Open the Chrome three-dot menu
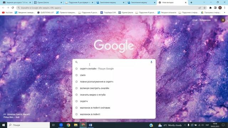The width and height of the screenshot is (228, 128). point(225,8)
